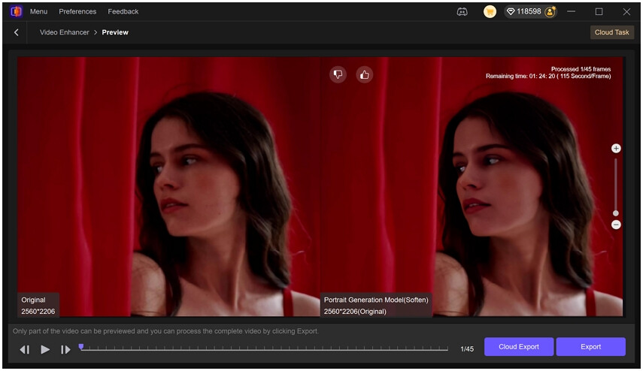643x371 pixels.
Task: Click the Original 2560*2206 label
Action: click(x=38, y=306)
